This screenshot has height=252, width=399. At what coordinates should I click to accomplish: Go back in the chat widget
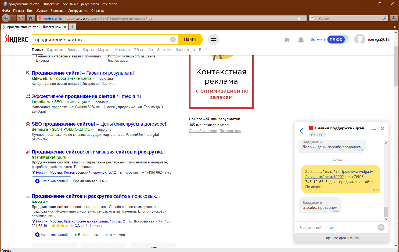[301, 131]
